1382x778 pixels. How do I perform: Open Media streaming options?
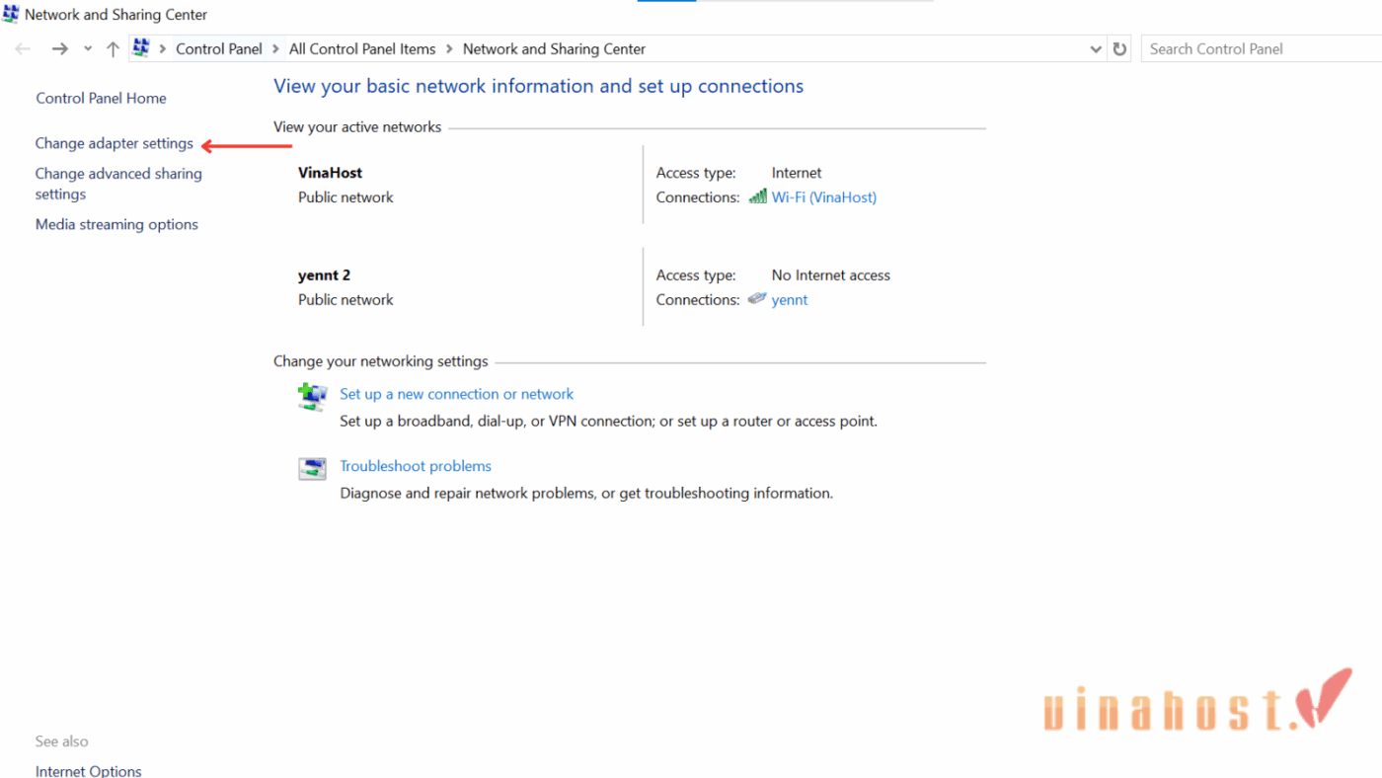point(116,224)
